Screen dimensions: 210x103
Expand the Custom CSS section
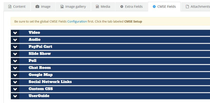(x=110, y=89)
